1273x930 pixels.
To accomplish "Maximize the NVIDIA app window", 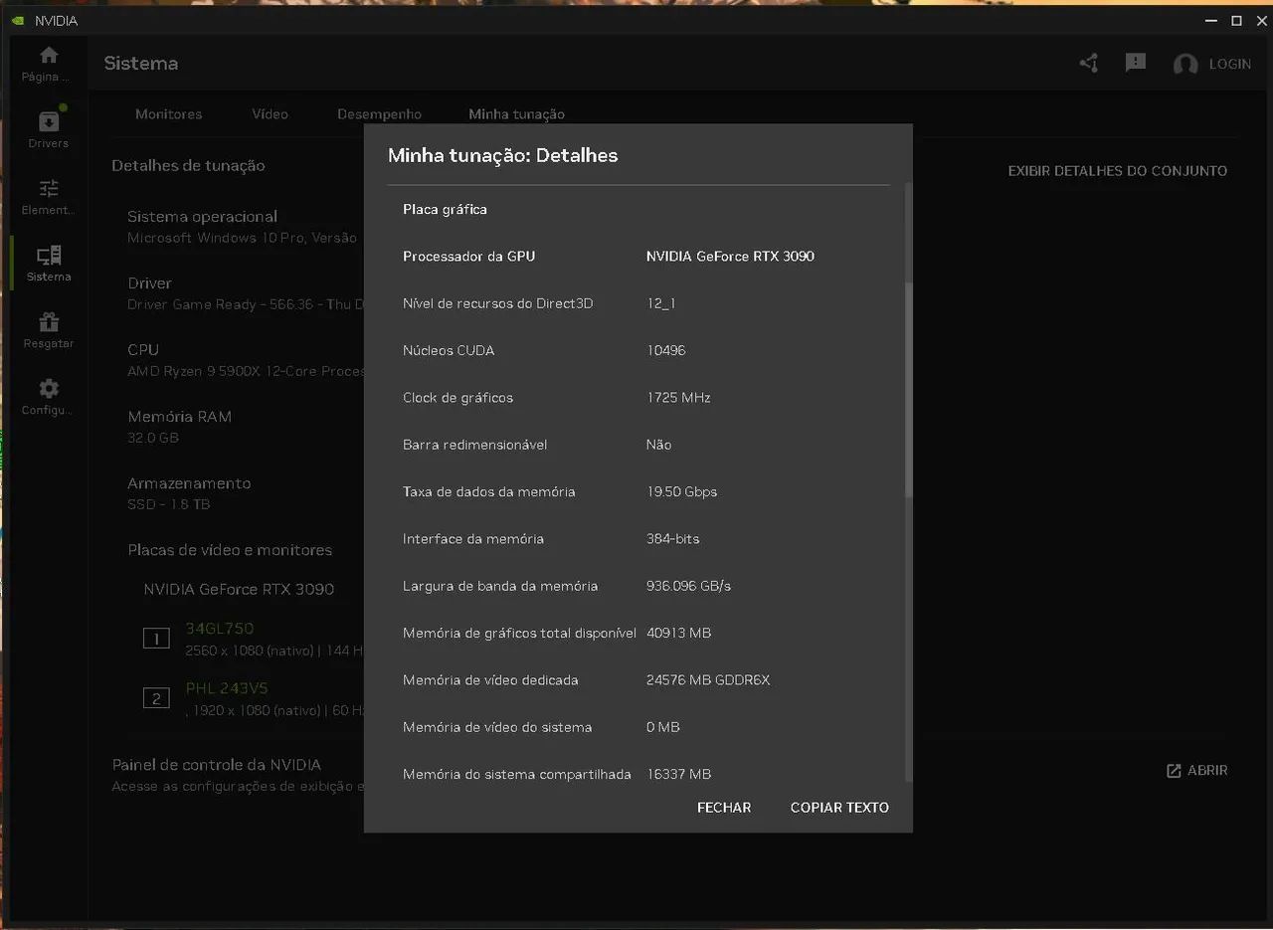I will 1236,20.
